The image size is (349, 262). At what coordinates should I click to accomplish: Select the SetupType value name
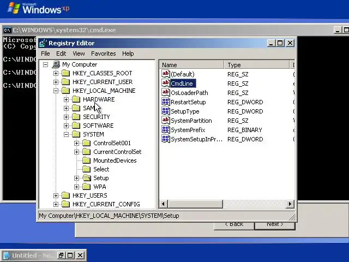[185, 111]
